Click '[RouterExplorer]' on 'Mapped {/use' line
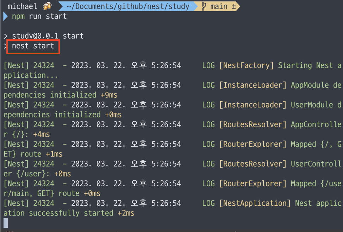The height and width of the screenshot is (232, 343). (253, 183)
